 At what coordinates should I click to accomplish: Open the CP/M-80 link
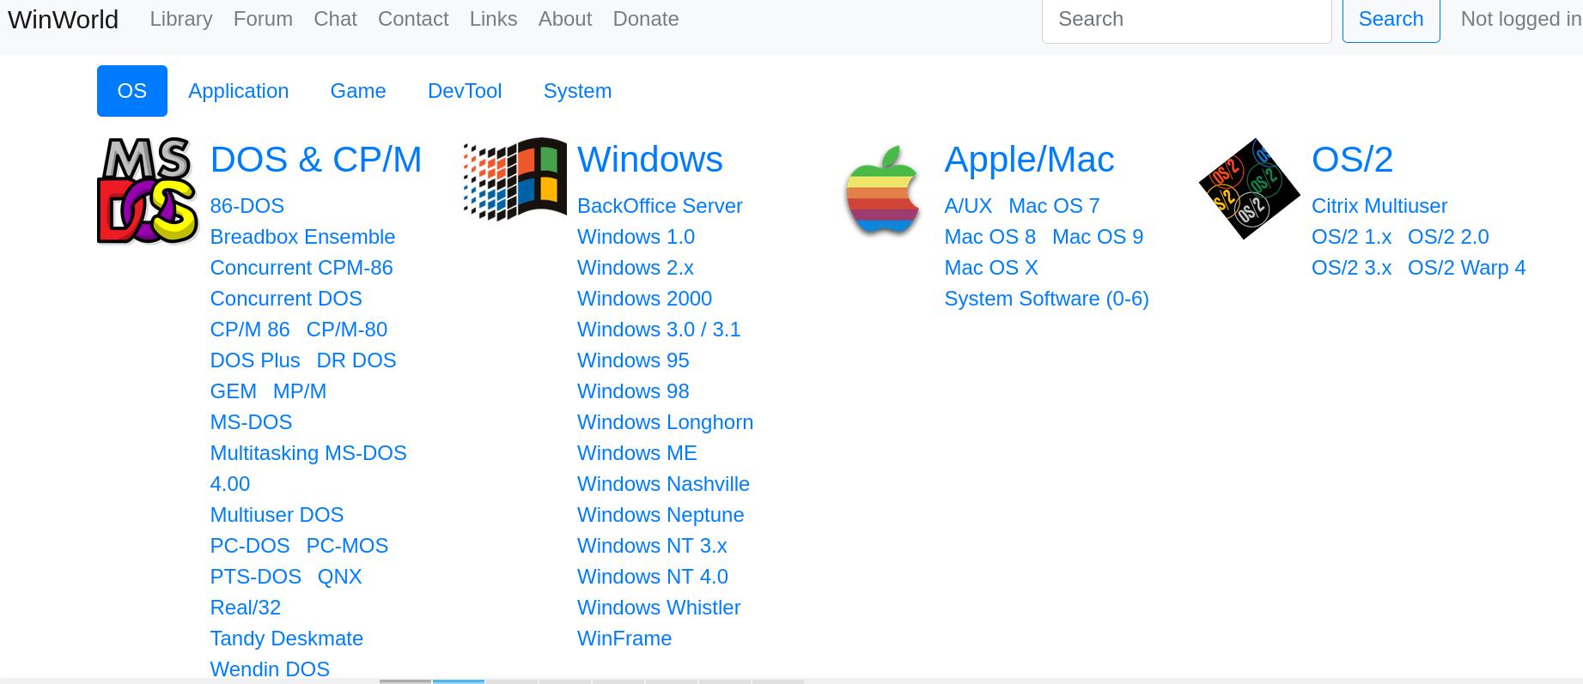coord(347,330)
